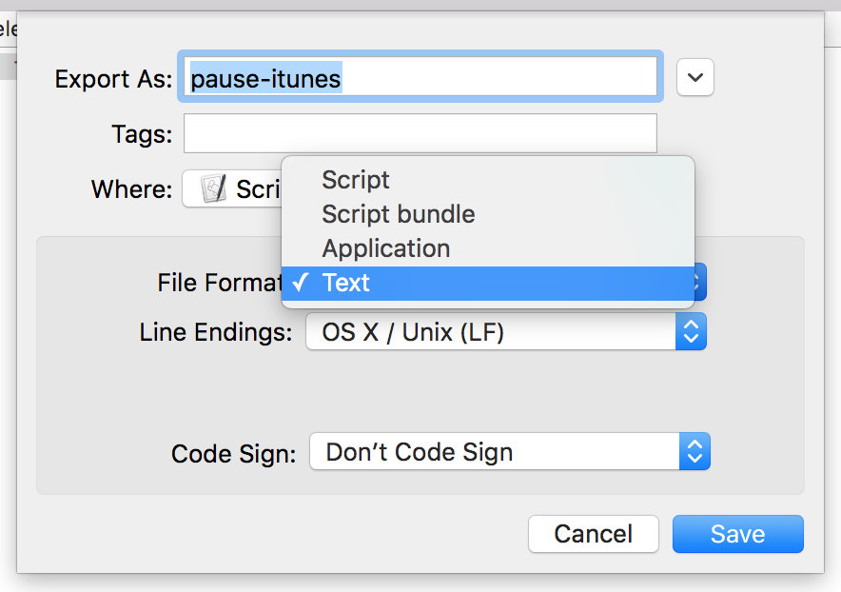The width and height of the screenshot is (841, 592).
Task: Click the Tags input field
Action: 420,133
